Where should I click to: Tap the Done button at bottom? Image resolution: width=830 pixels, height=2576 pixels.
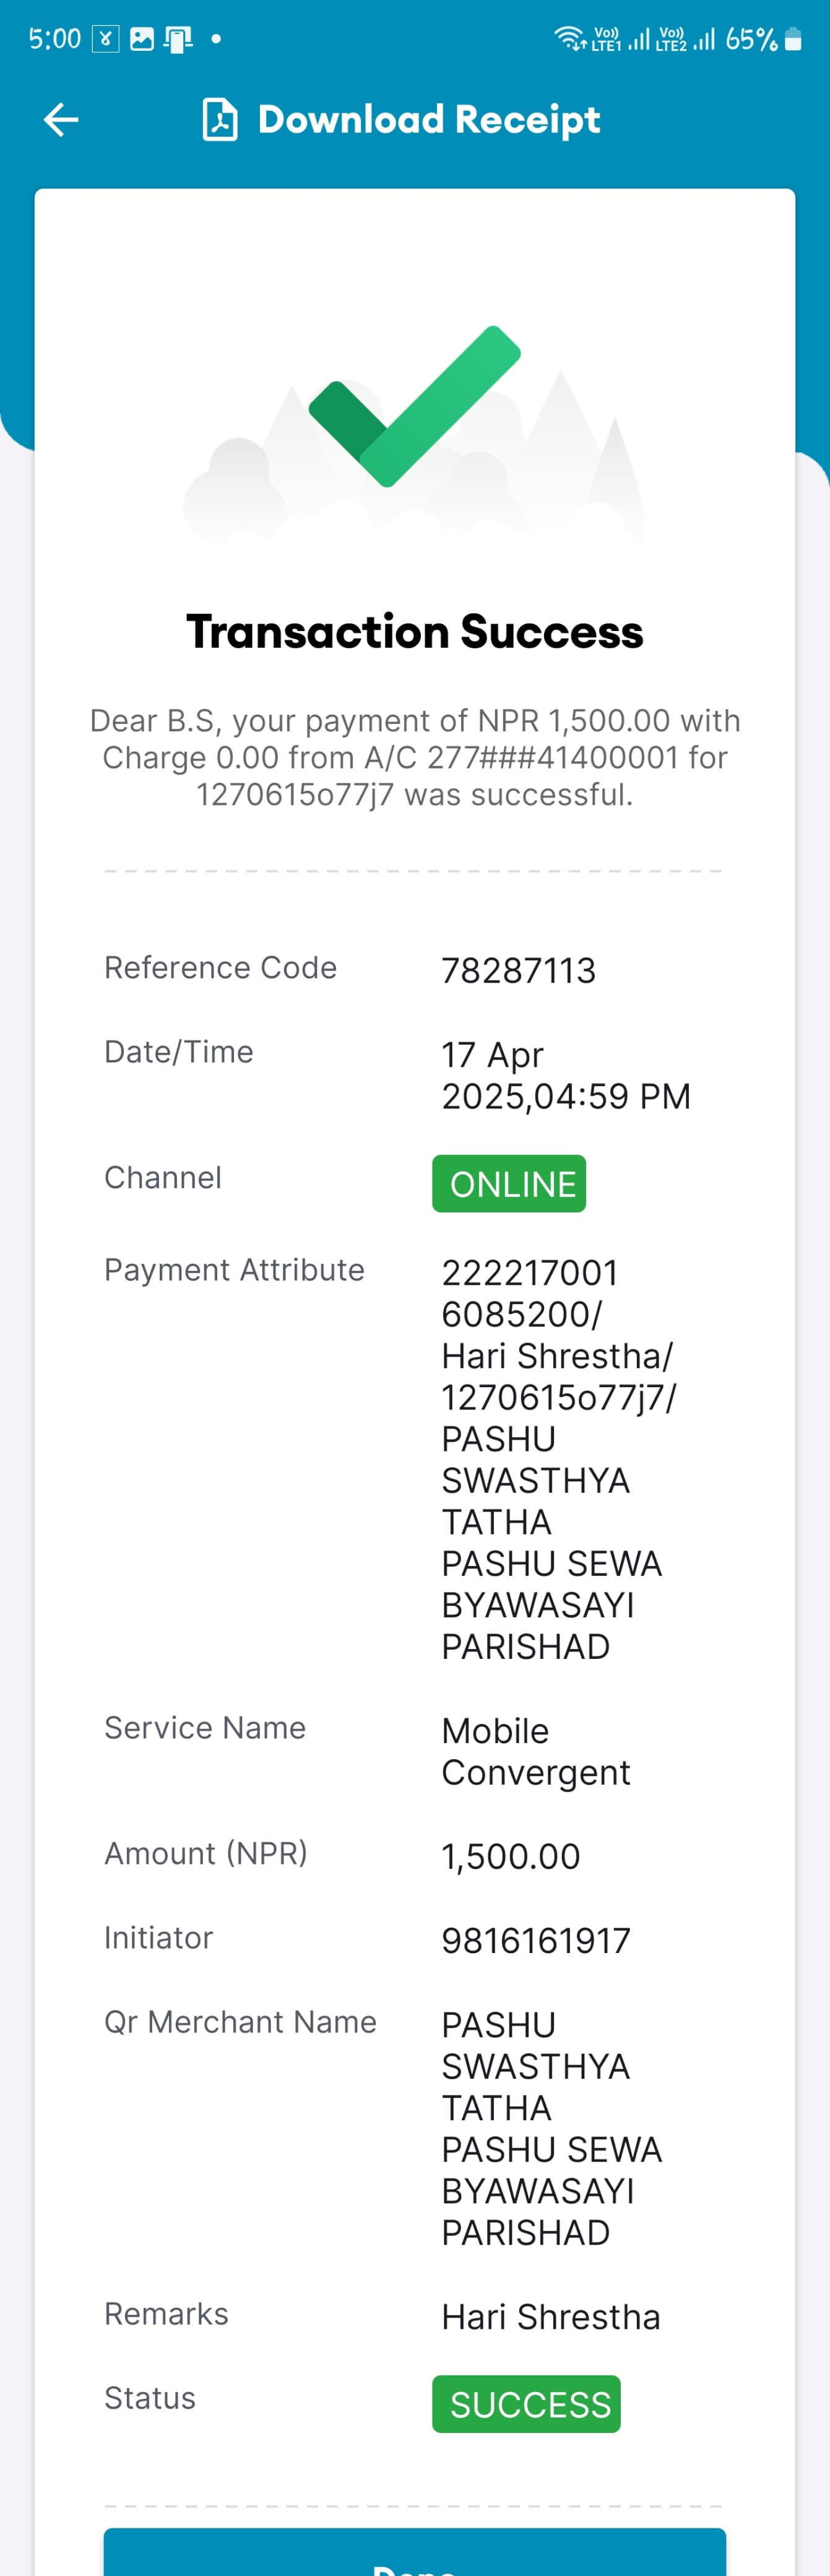pos(415,2552)
